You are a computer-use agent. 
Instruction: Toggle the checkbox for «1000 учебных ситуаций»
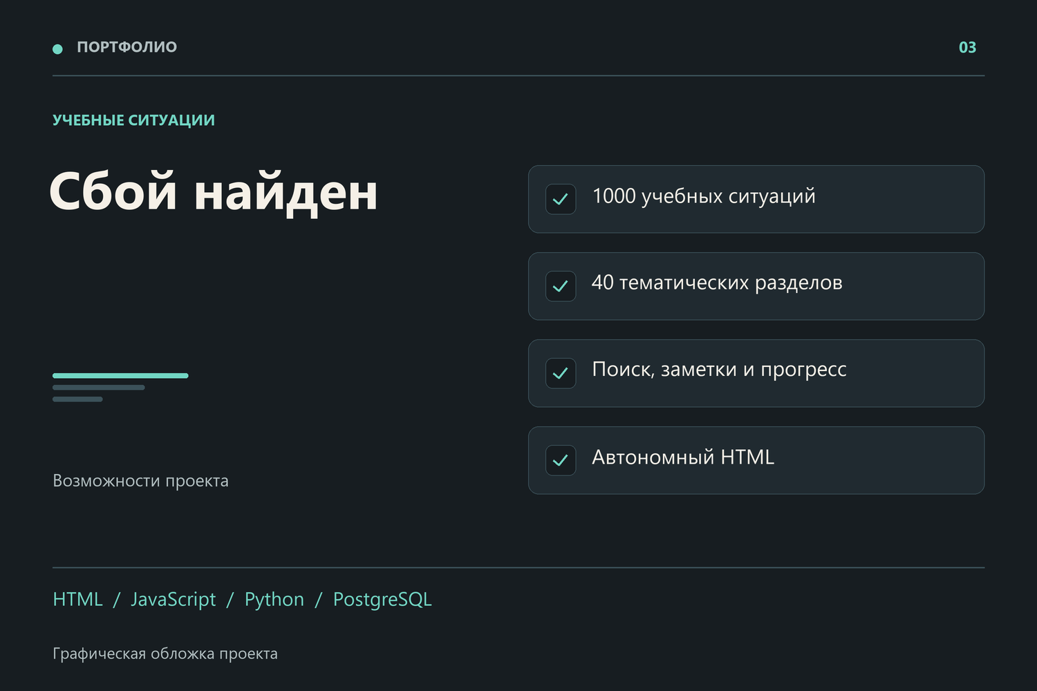tap(561, 199)
